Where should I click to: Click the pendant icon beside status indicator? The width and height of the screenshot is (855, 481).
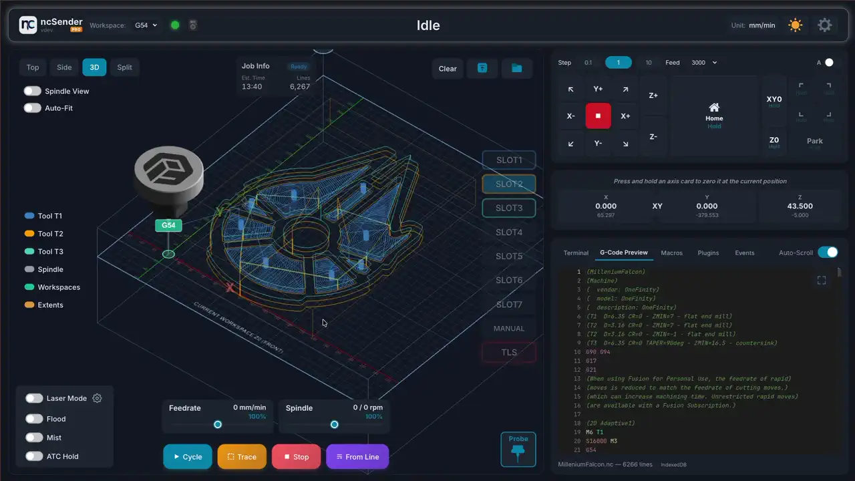click(193, 25)
